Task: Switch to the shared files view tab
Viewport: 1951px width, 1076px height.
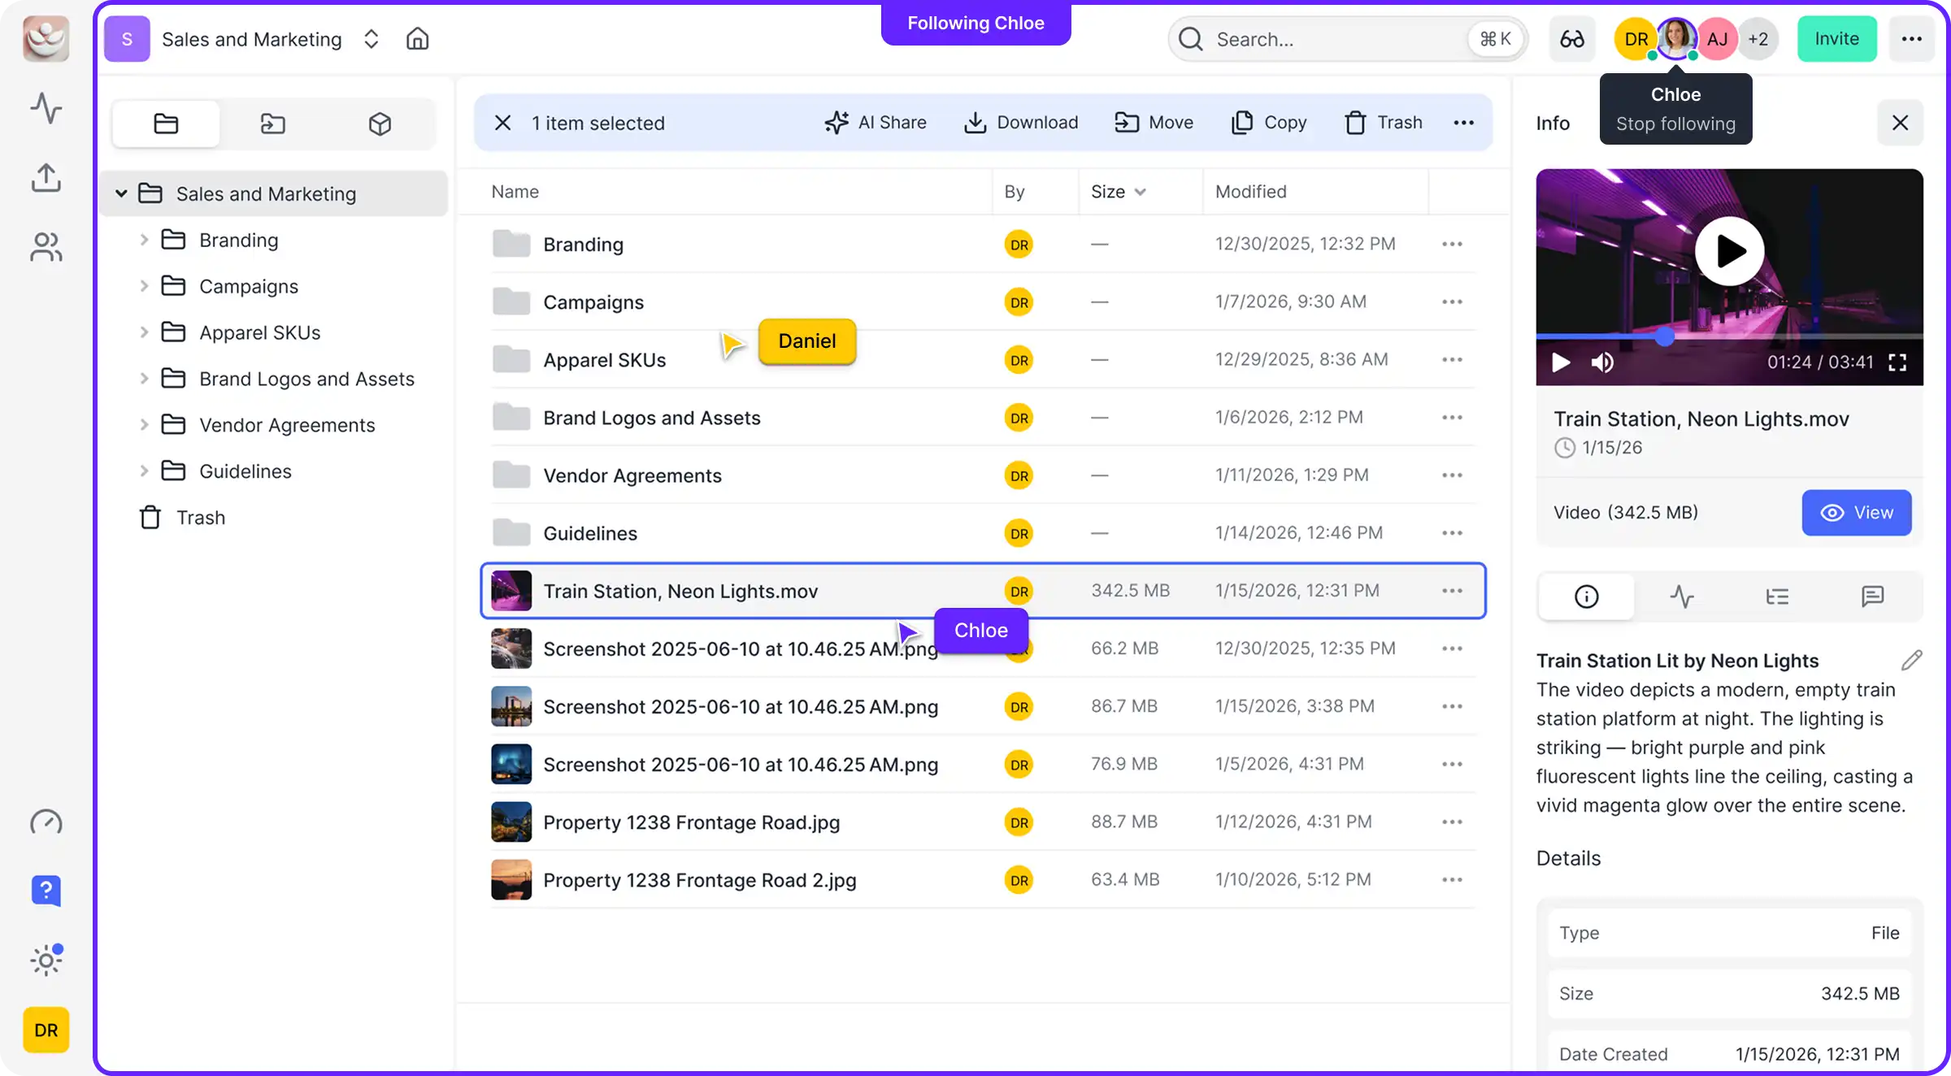Action: click(273, 124)
